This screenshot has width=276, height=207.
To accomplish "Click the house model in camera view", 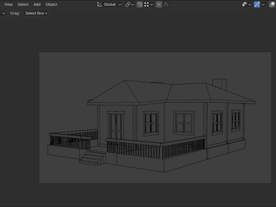I will coord(151,125).
